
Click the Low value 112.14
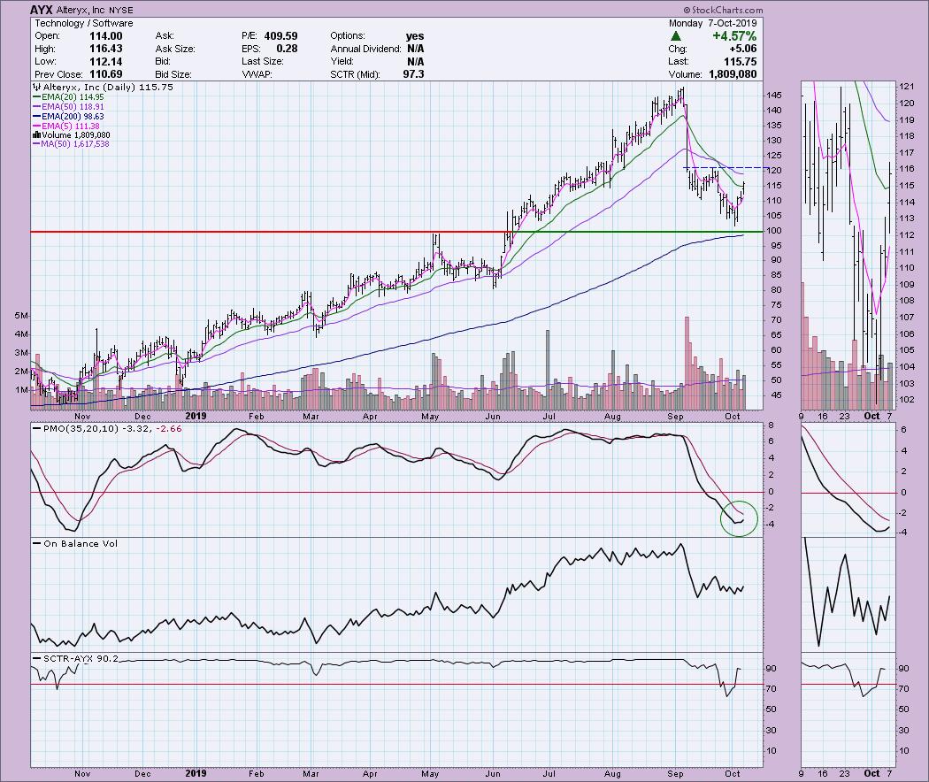click(x=106, y=62)
